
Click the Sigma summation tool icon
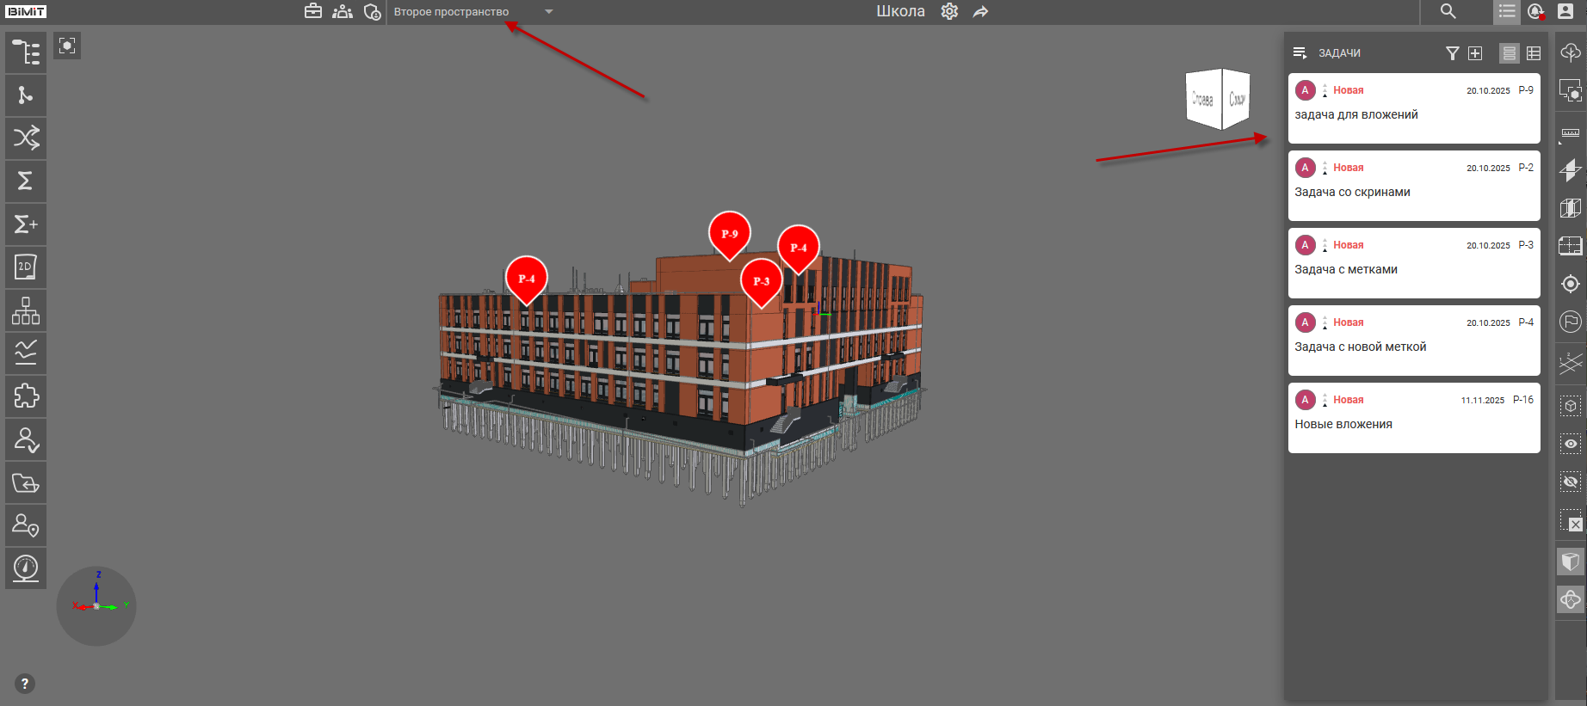coord(26,181)
